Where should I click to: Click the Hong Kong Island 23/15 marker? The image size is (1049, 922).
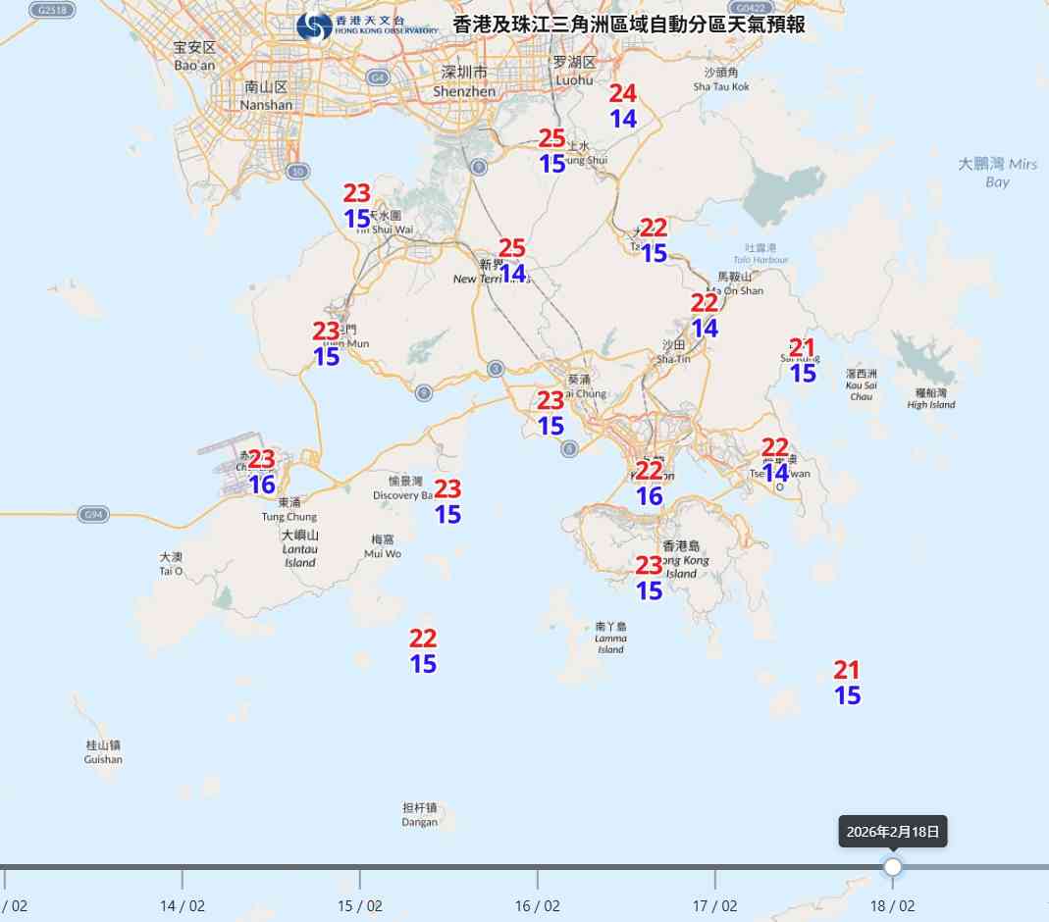click(x=649, y=579)
